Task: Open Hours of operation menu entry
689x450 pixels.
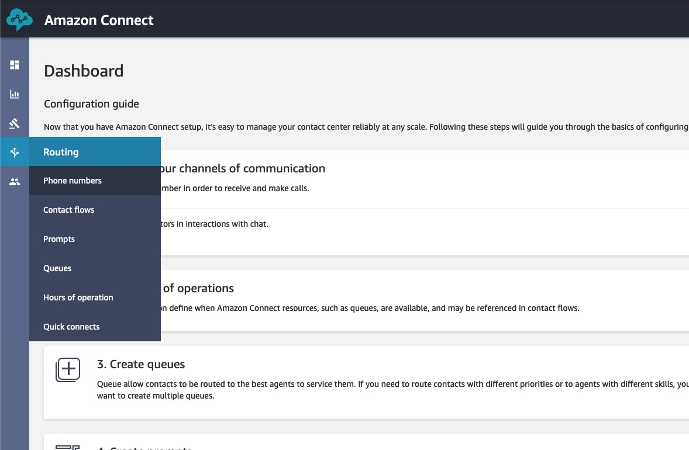Action: [78, 297]
